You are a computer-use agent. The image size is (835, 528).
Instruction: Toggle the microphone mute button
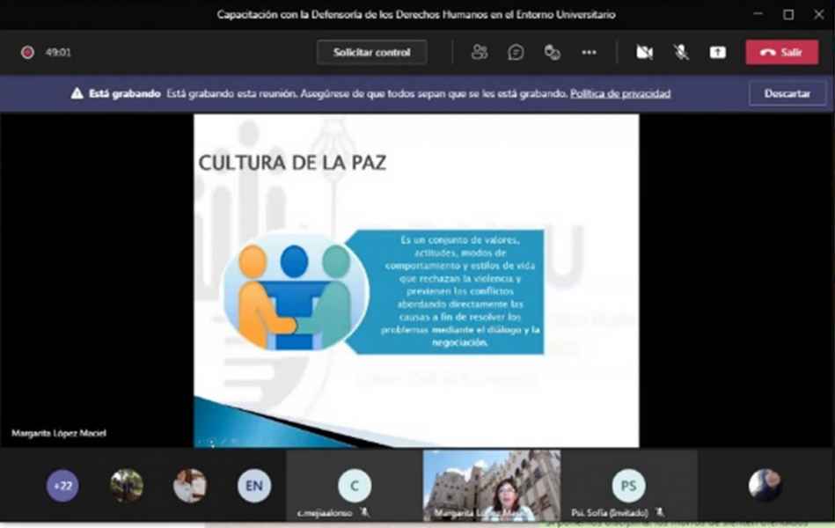click(681, 53)
